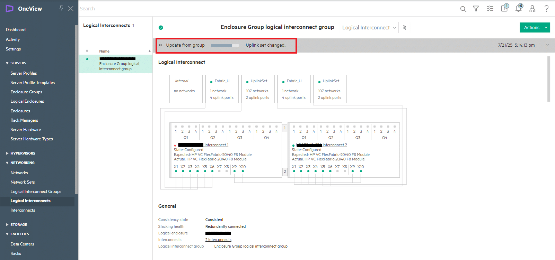Collapse the SERVERS menu section
Image resolution: width=555 pixels, height=260 pixels.
pyautogui.click(x=16, y=63)
